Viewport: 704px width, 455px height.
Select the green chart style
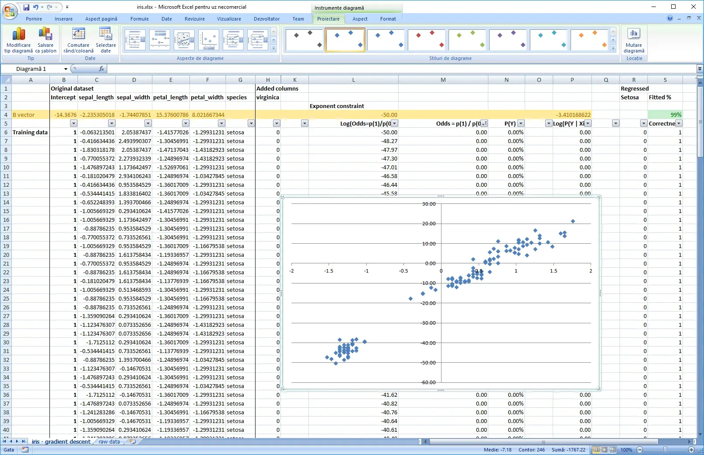coord(467,40)
